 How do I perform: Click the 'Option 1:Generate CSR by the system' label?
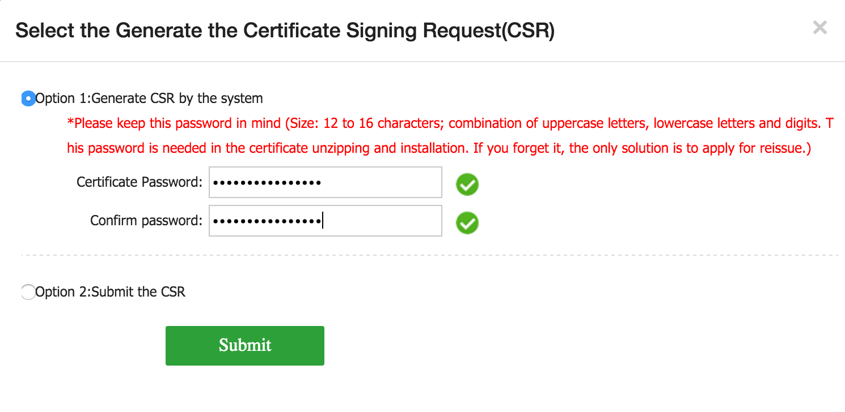pyautogui.click(x=149, y=98)
